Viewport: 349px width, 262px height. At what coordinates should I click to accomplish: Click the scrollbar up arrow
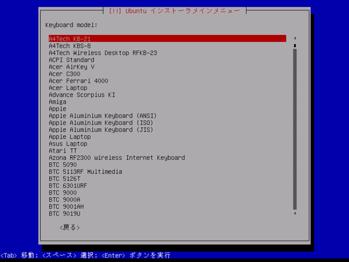[x=295, y=39]
